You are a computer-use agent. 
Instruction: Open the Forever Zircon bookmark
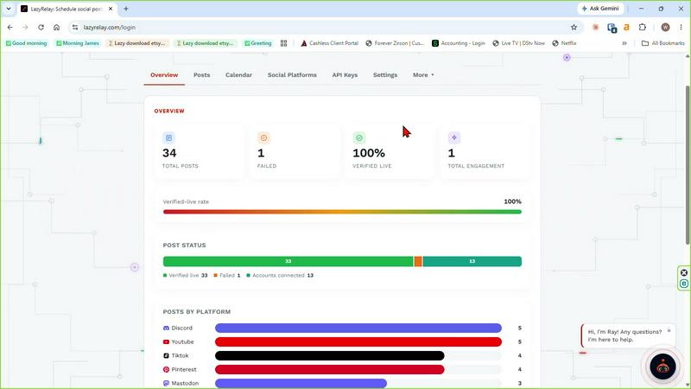point(395,43)
